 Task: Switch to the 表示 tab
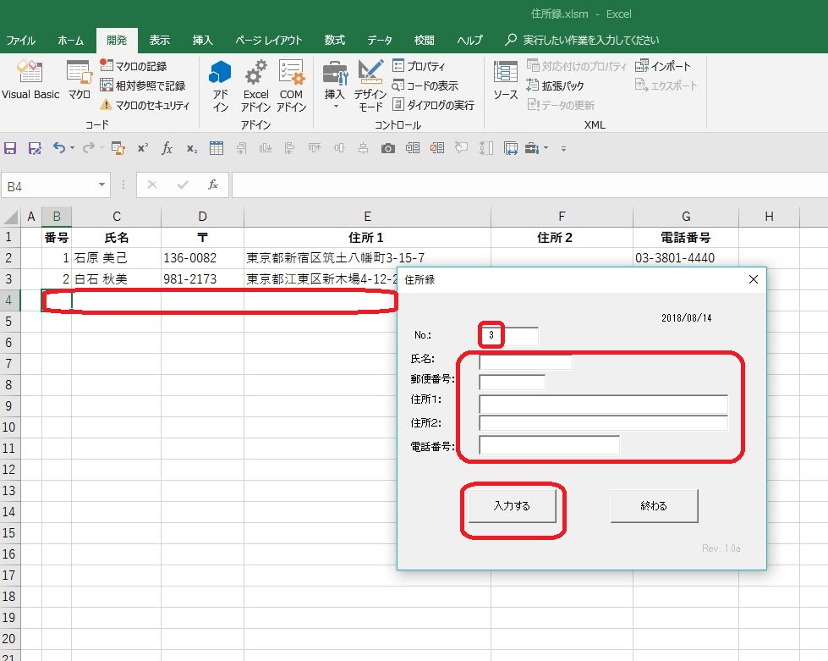pos(159,41)
